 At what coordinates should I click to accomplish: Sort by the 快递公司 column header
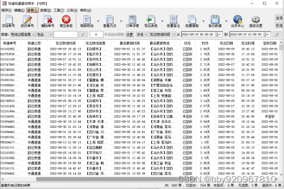(x=34, y=43)
